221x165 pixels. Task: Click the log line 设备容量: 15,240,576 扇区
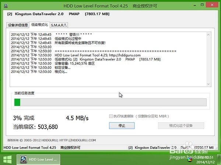(x=53, y=63)
